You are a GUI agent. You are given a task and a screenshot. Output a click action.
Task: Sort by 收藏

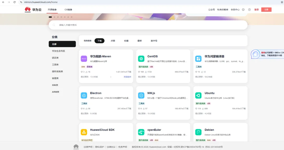[126, 41]
